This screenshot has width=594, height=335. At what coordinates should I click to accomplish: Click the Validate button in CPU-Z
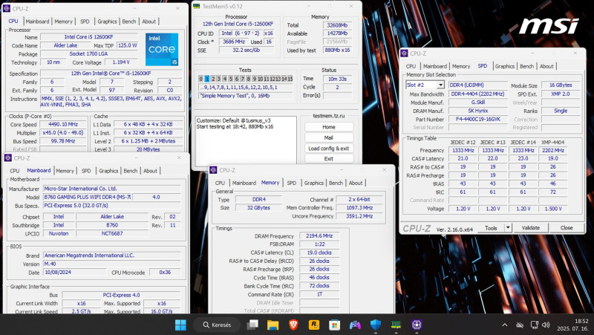click(530, 228)
